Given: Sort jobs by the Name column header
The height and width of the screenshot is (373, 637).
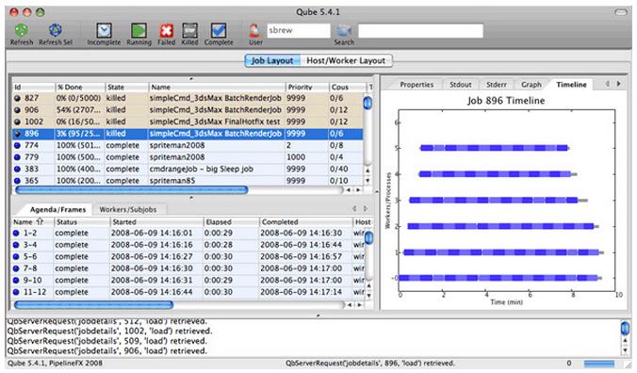Looking at the screenshot, I should tap(217, 87).
